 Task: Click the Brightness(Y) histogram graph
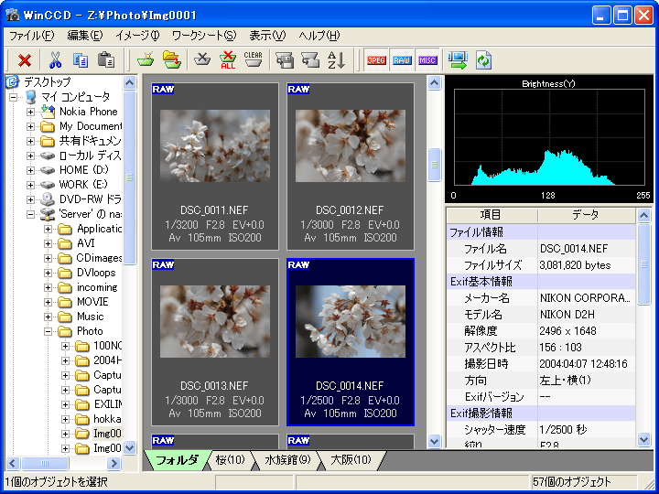click(x=549, y=137)
